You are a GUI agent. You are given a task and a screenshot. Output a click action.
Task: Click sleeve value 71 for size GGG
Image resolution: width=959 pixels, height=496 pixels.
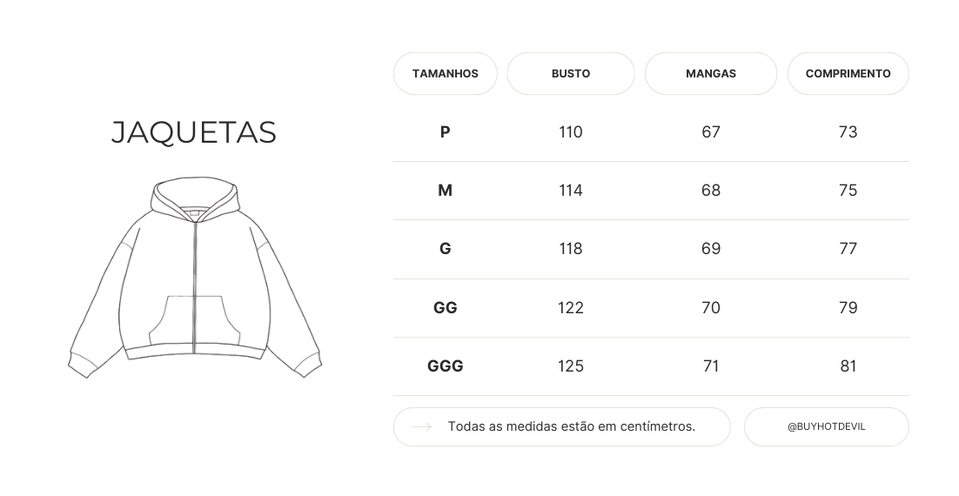pos(711,366)
